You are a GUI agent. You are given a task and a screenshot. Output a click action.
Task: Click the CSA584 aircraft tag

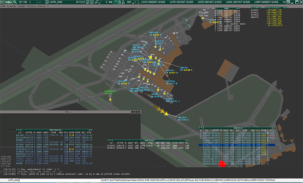(172, 100)
